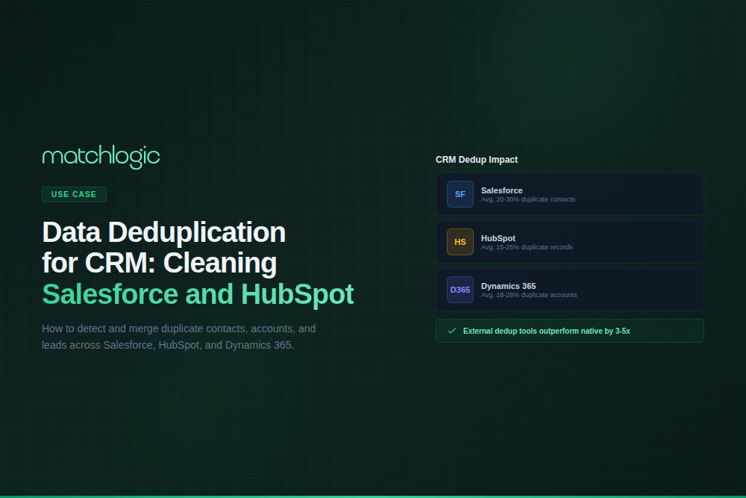Select the SF Salesforce icon
The image size is (746, 498).
[x=460, y=194]
